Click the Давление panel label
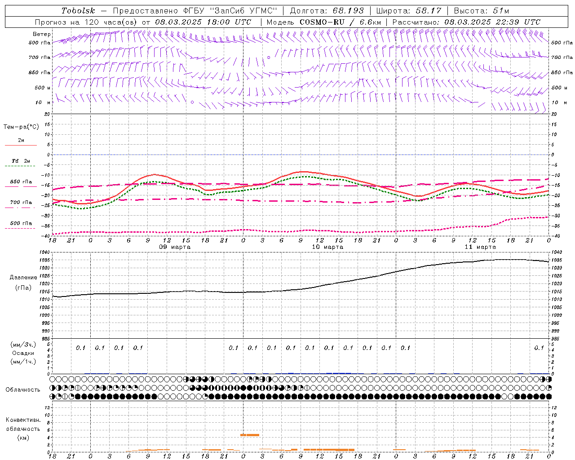 [x=23, y=278]
